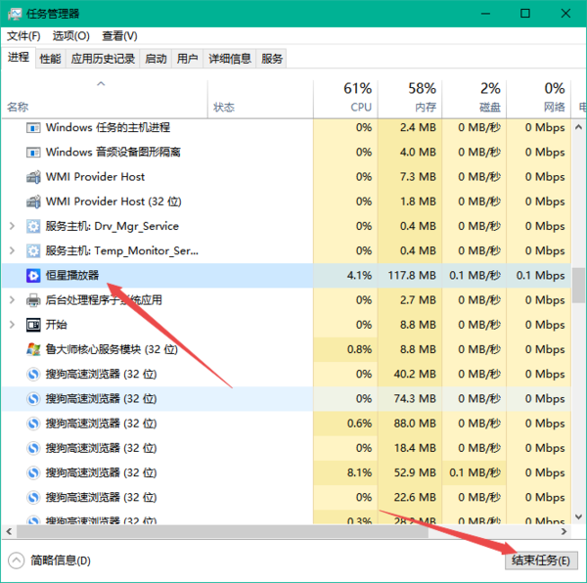Screen dimensions: 587x583
Task: Click Sogou browser icon in 22.6 MB row
Action: [x=33, y=498]
